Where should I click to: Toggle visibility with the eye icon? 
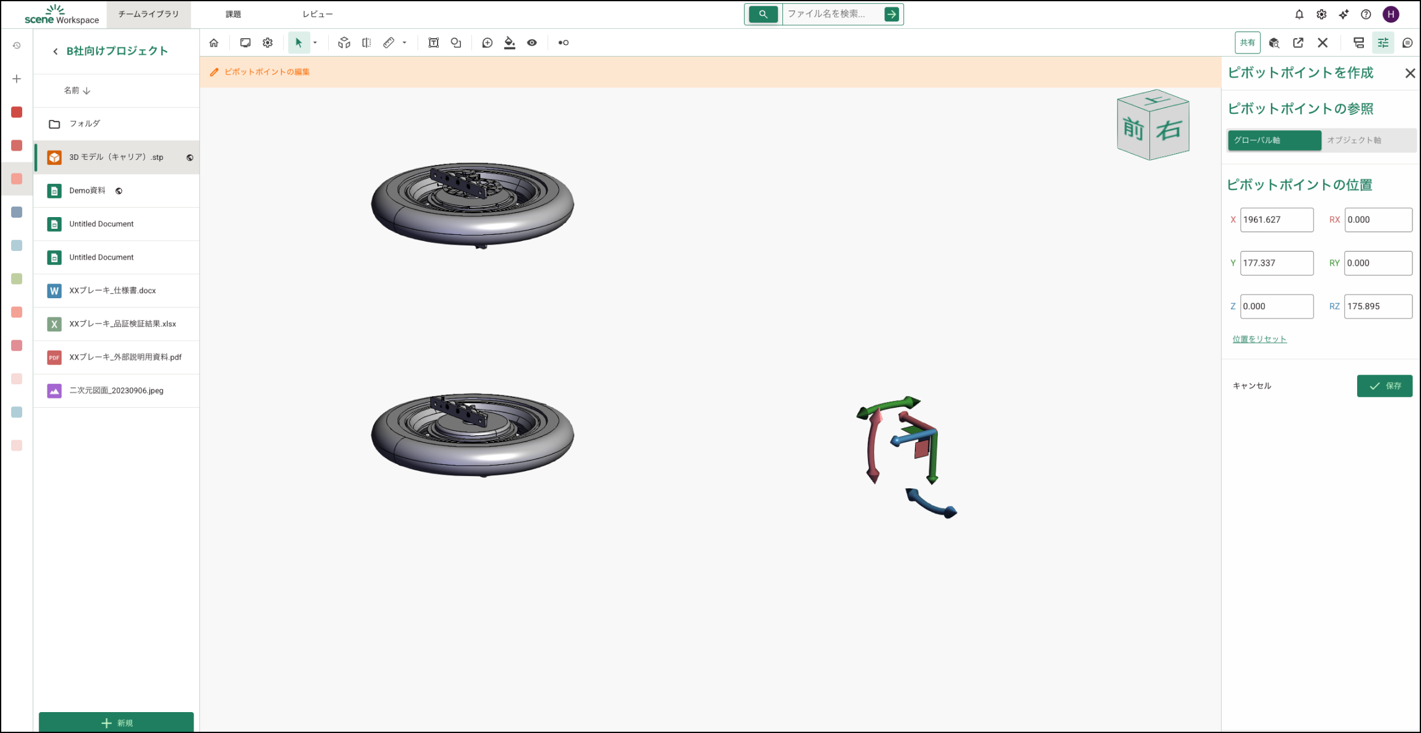532,42
